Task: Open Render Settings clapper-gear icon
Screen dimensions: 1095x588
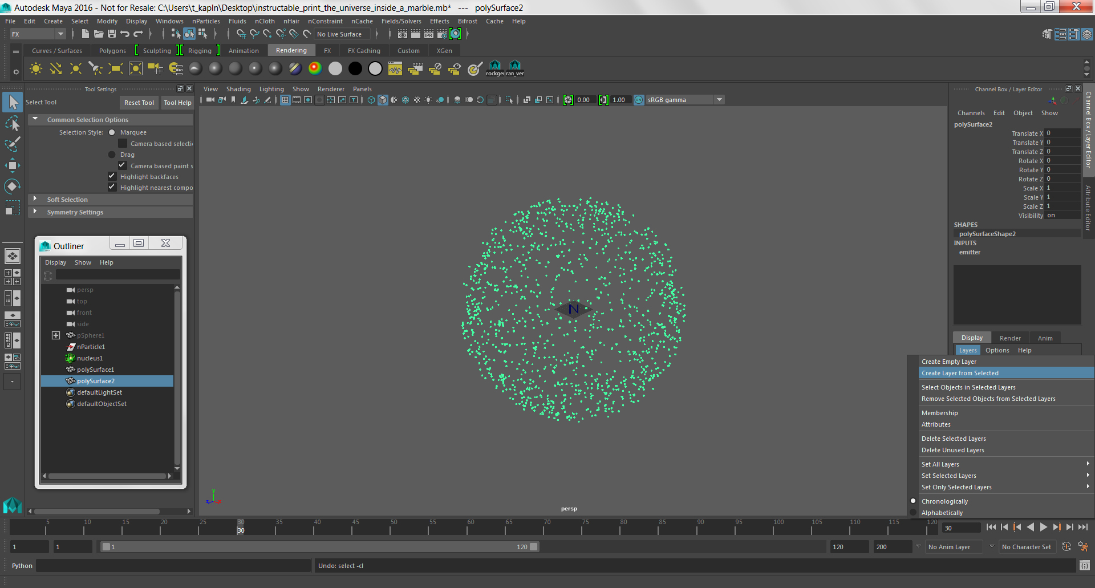Action: pos(442,34)
